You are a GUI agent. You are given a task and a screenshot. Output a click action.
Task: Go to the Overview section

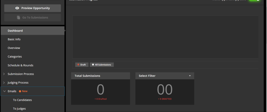click(33, 48)
